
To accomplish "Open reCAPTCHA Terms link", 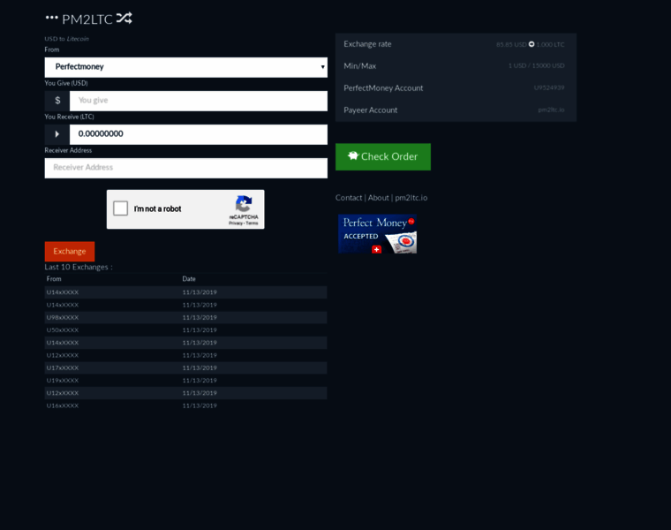I will (252, 223).
